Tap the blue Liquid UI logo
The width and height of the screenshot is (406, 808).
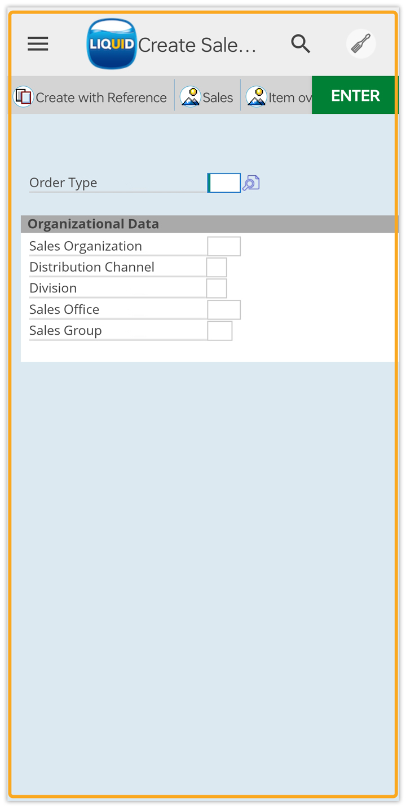112,44
